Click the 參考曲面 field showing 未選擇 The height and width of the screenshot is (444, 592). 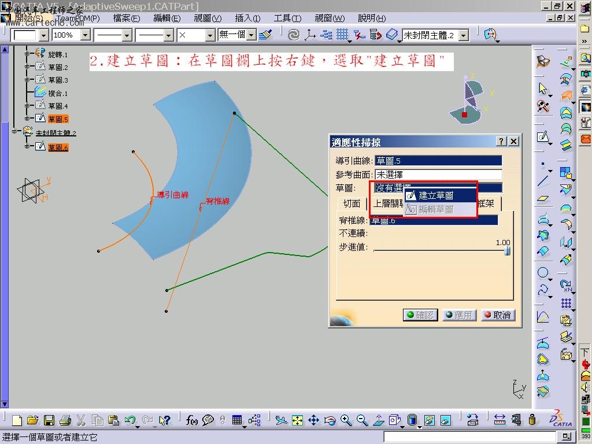[x=438, y=175]
